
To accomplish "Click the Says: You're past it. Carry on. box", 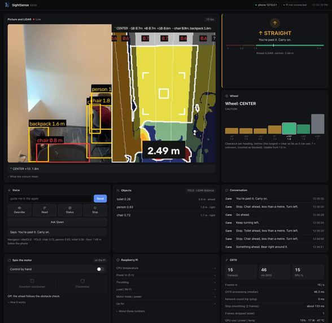I will [x=57, y=232].
